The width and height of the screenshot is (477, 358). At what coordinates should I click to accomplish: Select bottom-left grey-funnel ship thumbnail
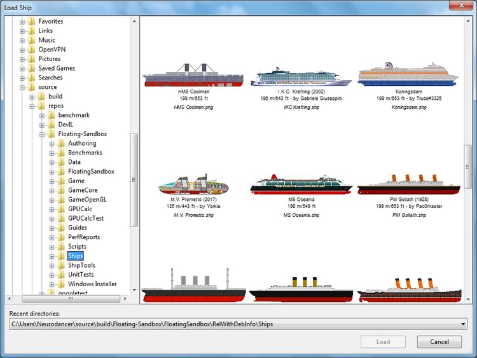193,285
